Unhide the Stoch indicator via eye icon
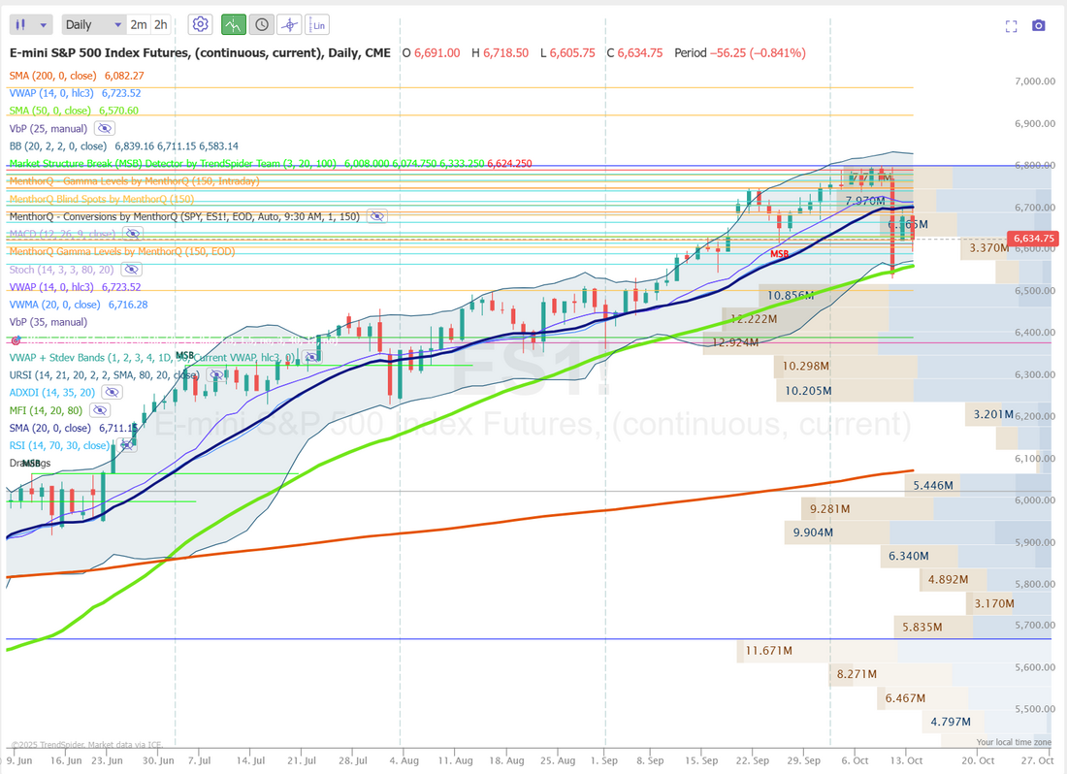1067x774 pixels. coord(130,270)
